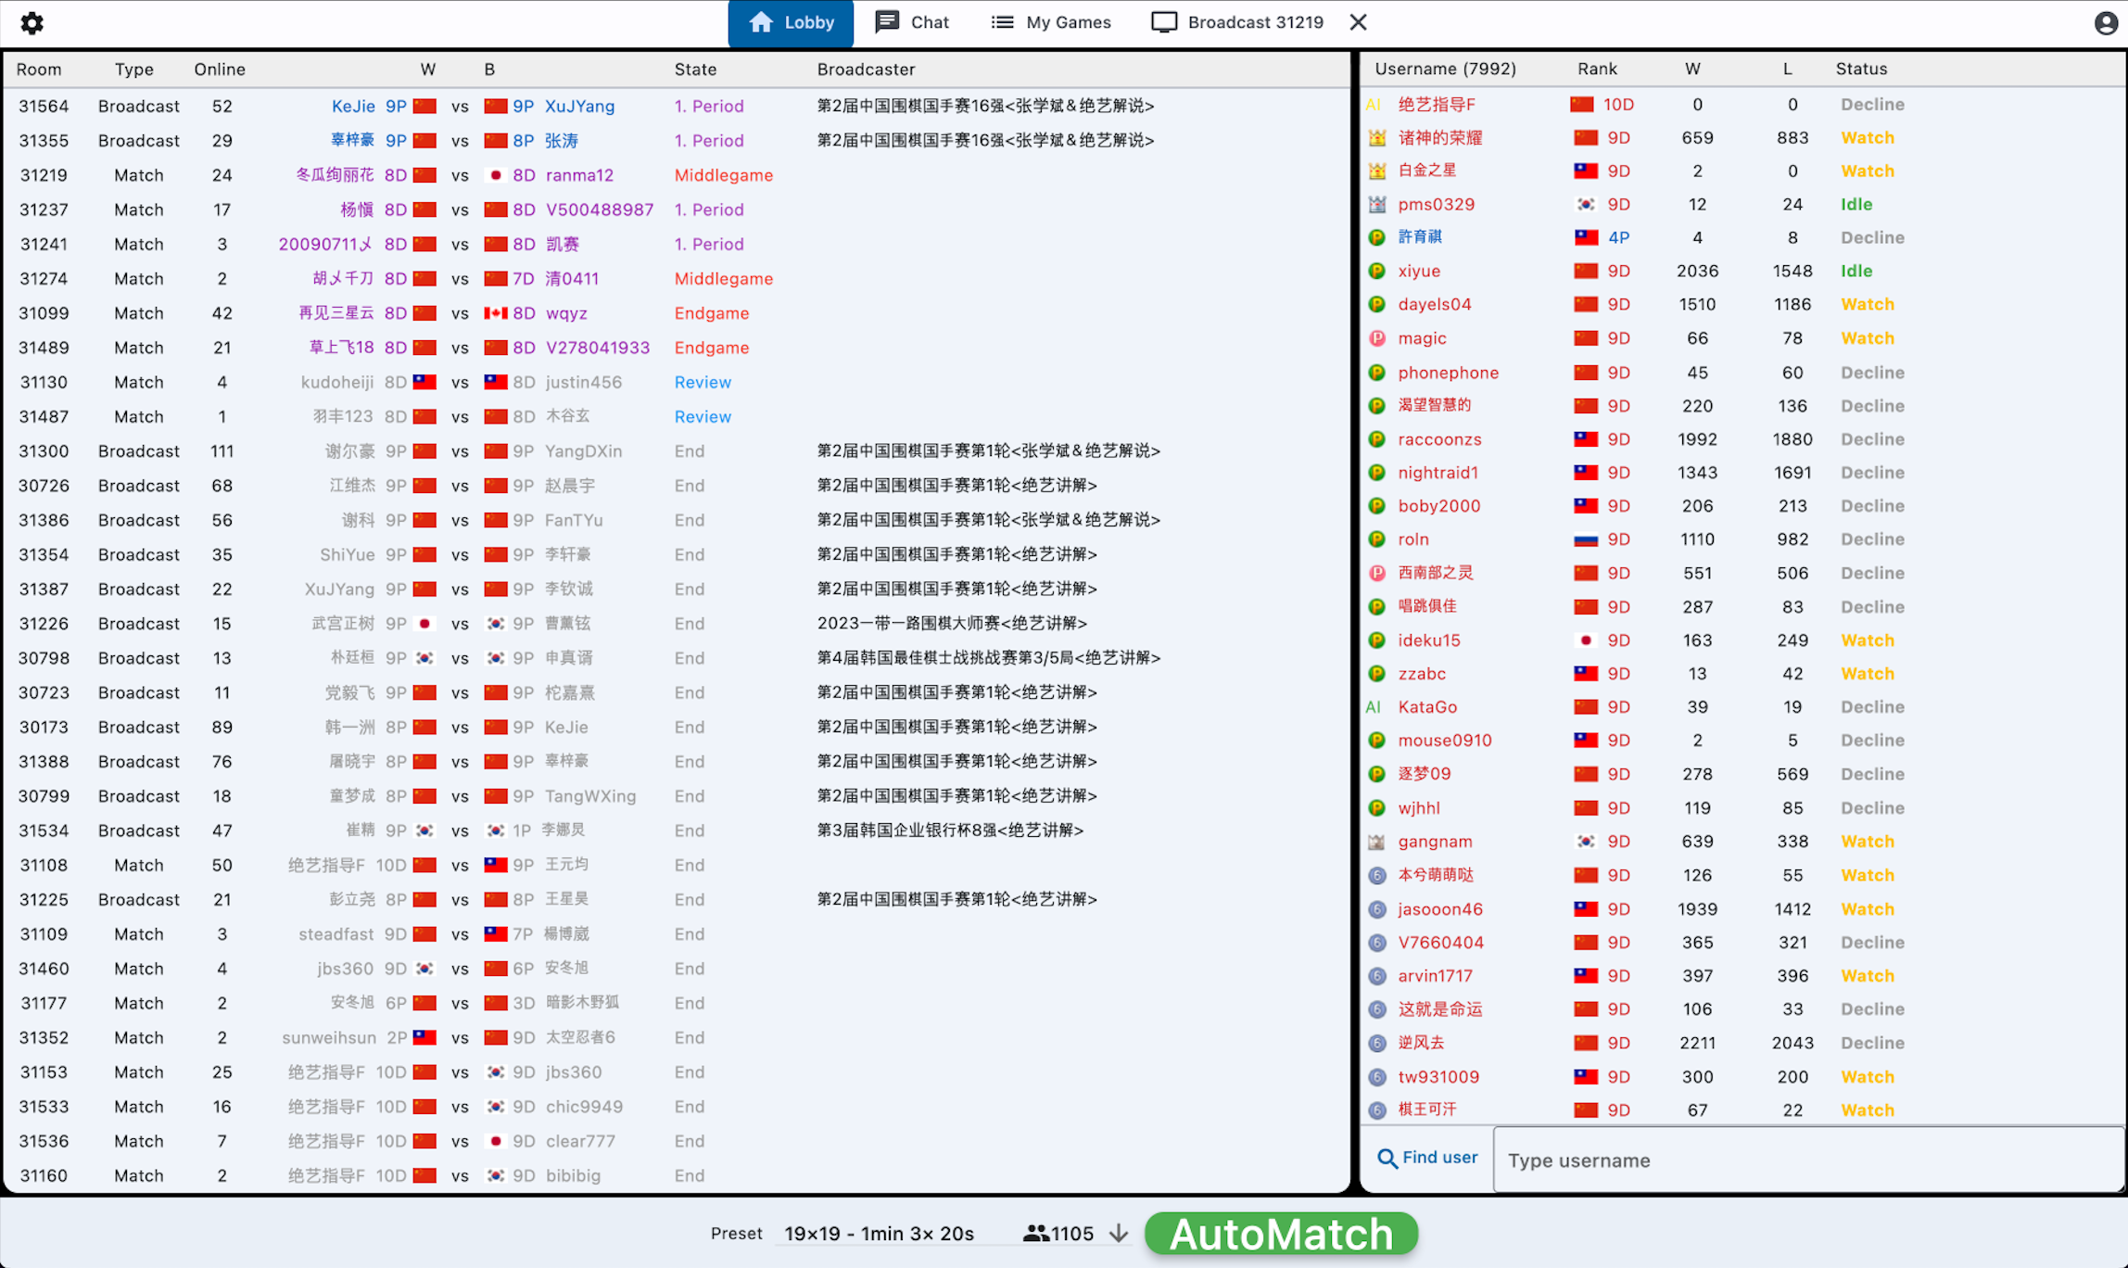
Task: Open player name ranma12
Action: click(579, 175)
